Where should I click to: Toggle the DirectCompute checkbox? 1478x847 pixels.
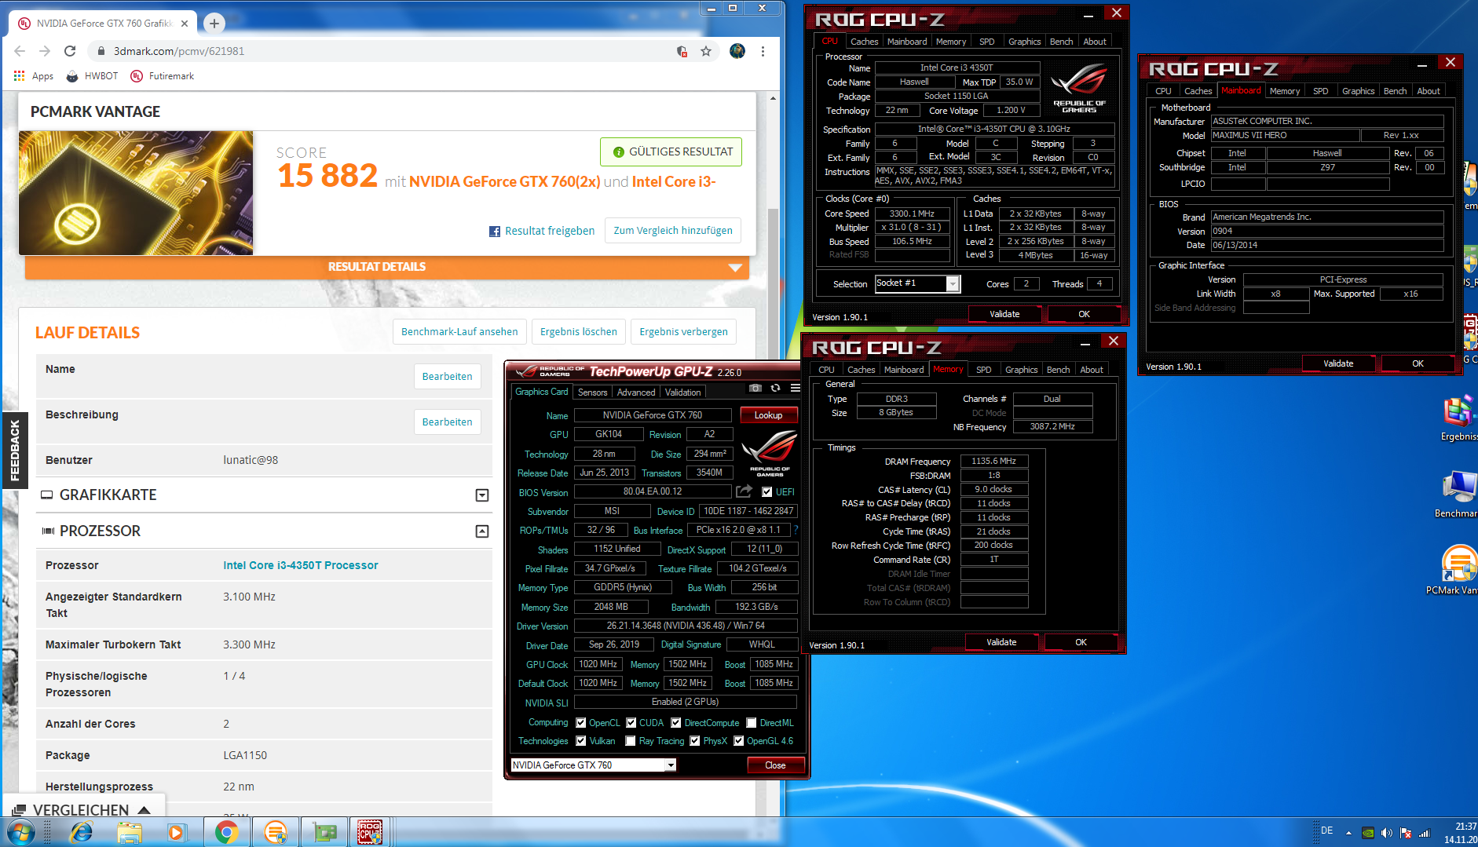pos(676,723)
